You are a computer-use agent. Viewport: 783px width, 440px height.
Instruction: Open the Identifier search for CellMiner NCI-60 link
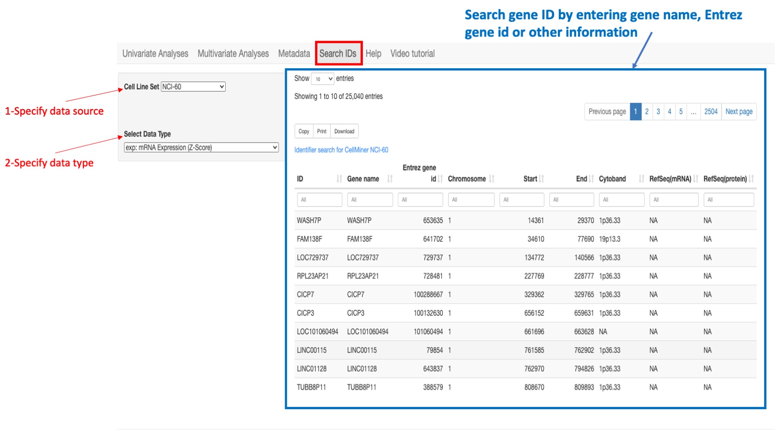coord(341,150)
